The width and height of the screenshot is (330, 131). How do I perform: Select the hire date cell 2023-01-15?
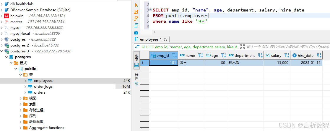306,63
